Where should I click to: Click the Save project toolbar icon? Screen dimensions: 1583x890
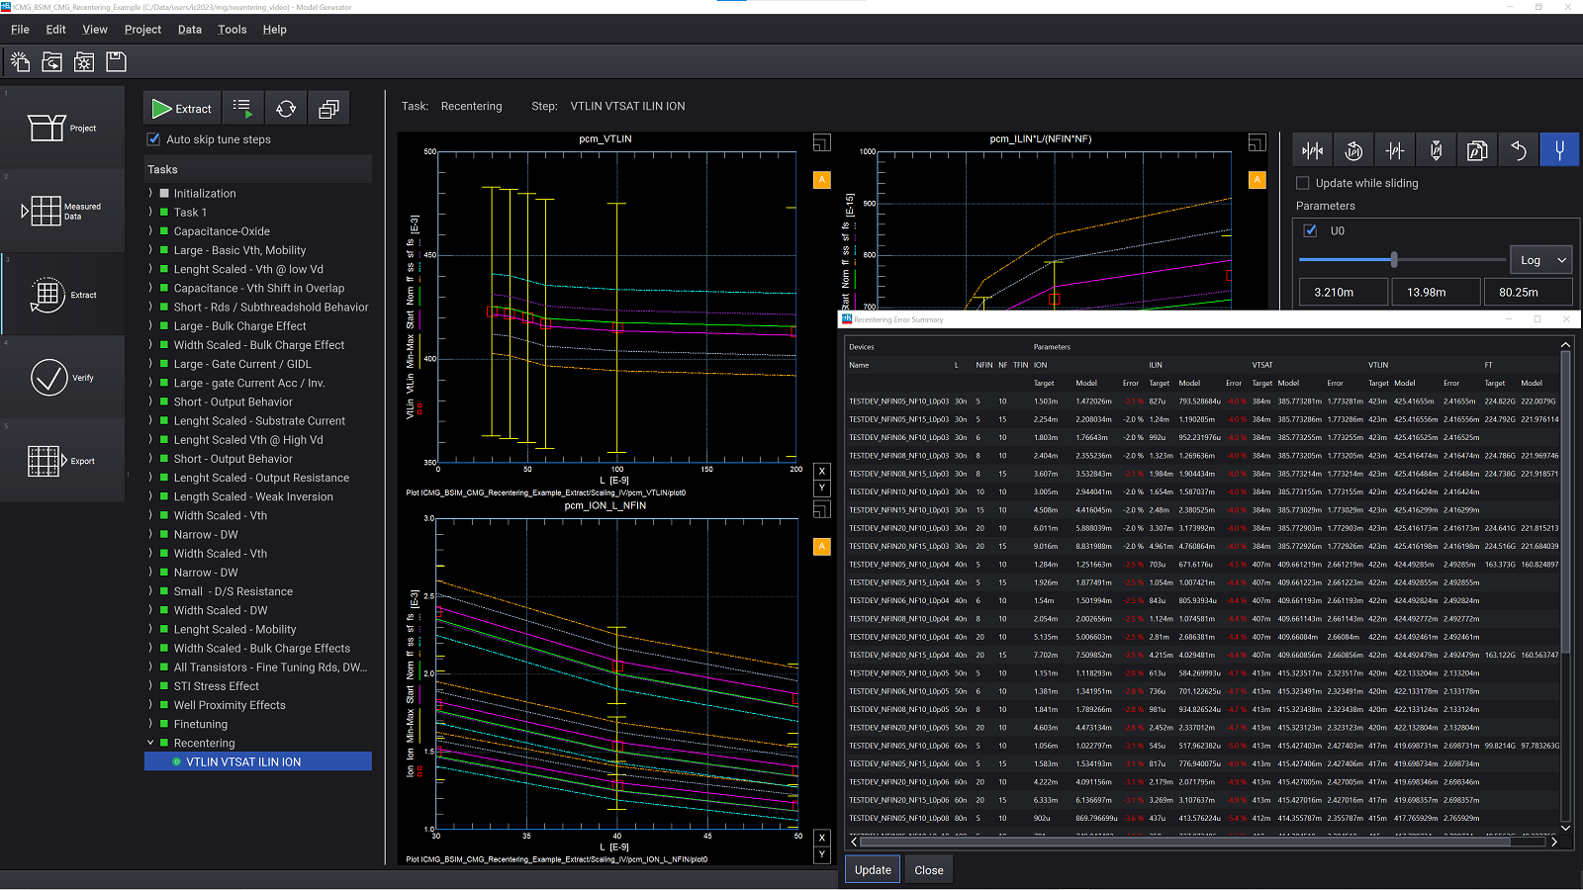pos(116,61)
